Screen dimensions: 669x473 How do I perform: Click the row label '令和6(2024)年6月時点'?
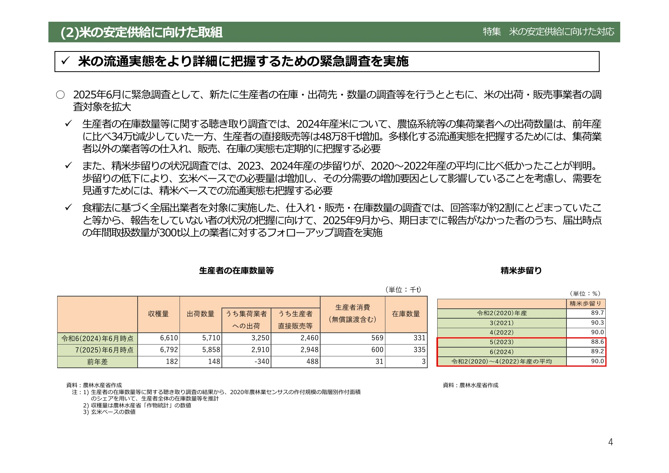pyautogui.click(x=98, y=338)
